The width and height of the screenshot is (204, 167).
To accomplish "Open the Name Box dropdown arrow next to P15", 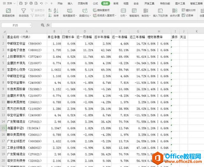I will tap(31, 25).
